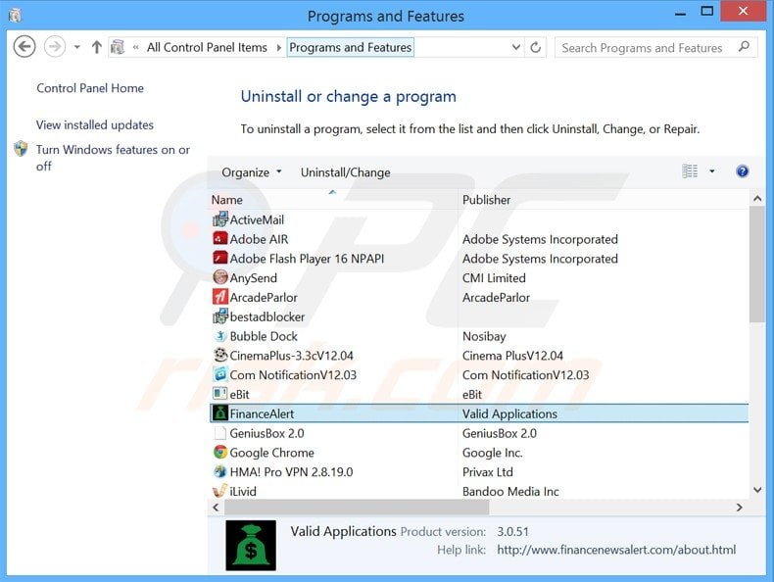Go forward with the forward arrow button
The image size is (774, 582).
click(x=55, y=47)
